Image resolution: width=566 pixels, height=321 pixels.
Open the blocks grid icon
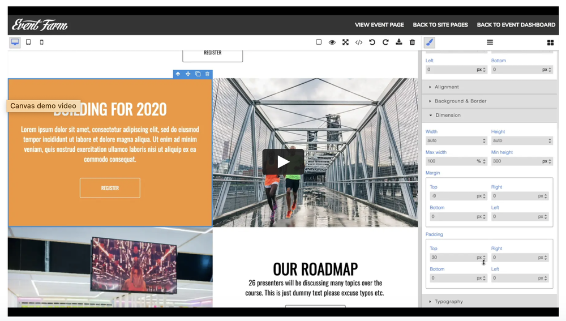[x=551, y=42]
